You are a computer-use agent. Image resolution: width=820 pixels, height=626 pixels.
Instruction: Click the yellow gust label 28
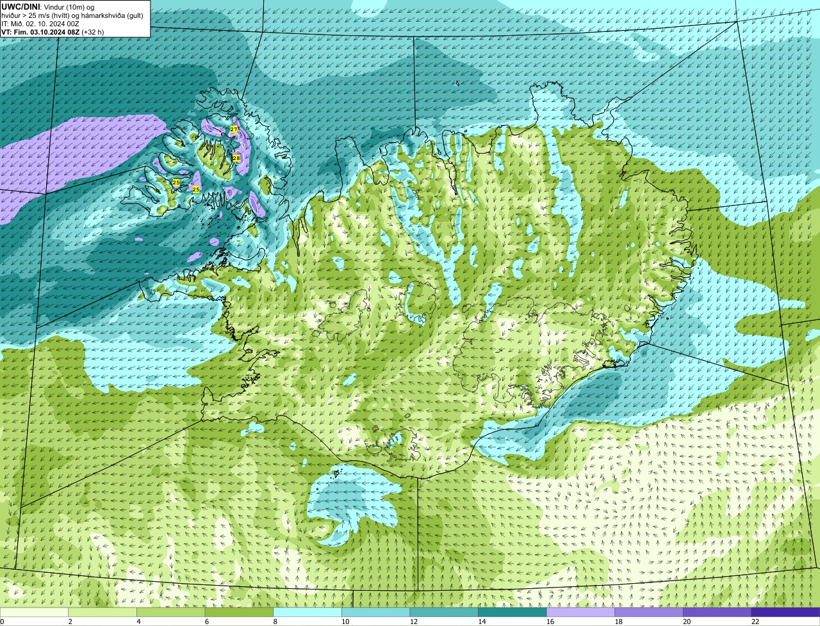point(236,158)
